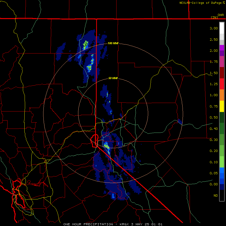This screenshot has height=226, width=226.
Task: Select the bright magenta legend swatch above 2.00
Action: pos(222,48)
